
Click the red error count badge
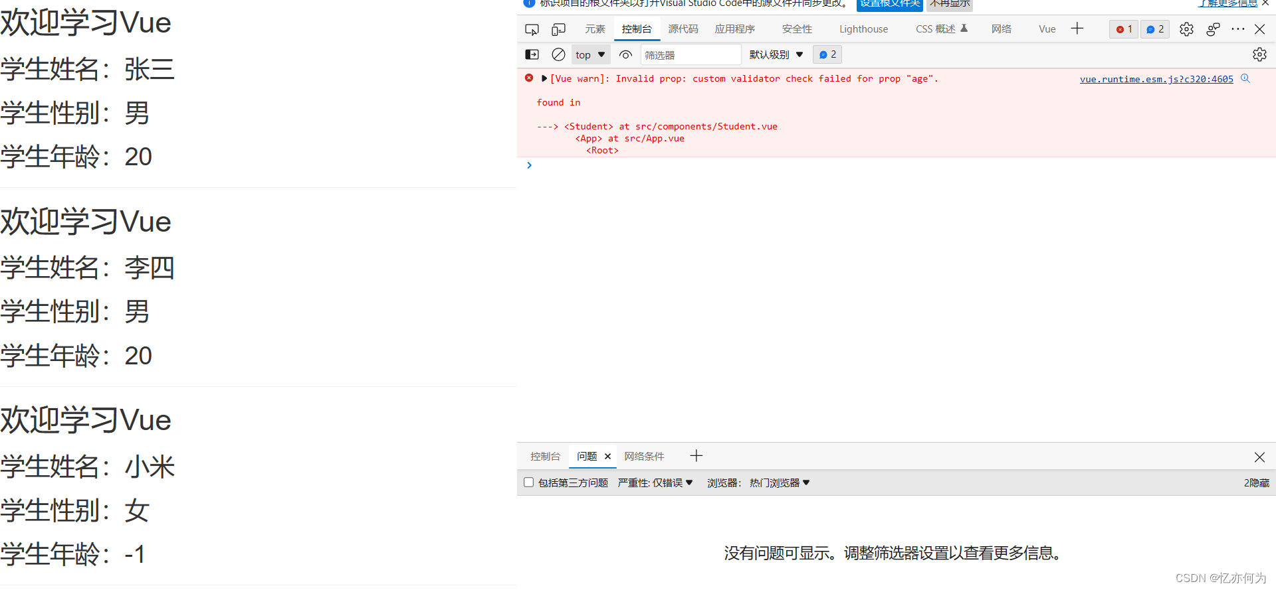click(x=1124, y=29)
